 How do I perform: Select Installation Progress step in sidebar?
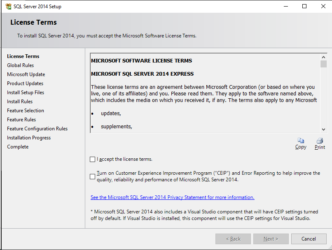[29, 138]
